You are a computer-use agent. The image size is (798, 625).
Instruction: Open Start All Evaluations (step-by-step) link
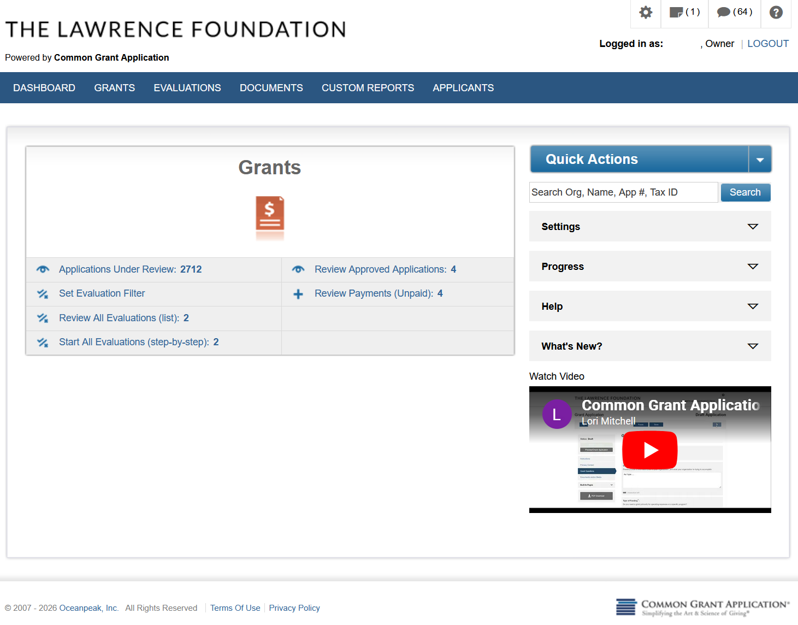pyautogui.click(x=139, y=342)
